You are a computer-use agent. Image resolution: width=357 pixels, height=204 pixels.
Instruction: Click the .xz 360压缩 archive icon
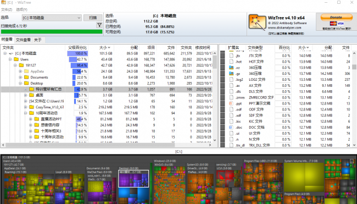tap(231, 68)
